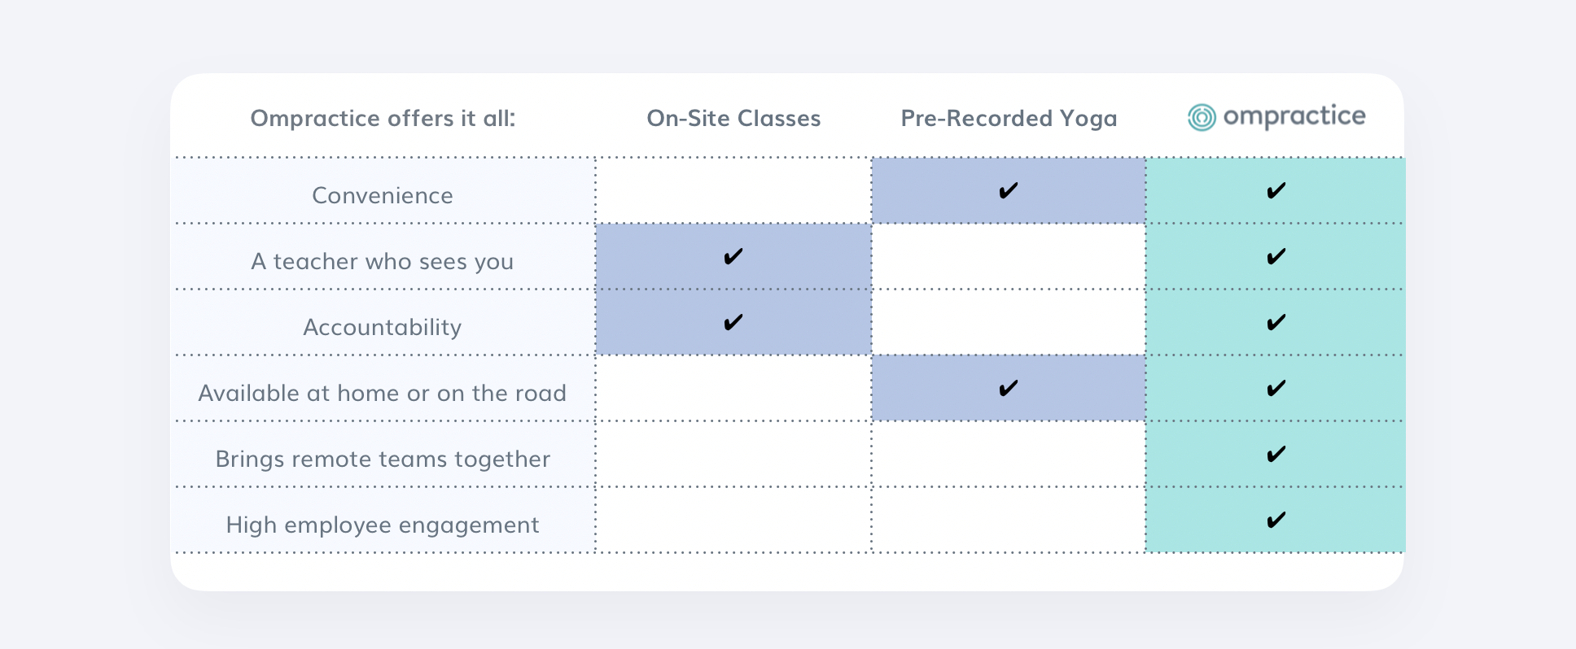
Task: Click On-Site Classes checkmark for teacher who sees you
Action: [x=733, y=257]
